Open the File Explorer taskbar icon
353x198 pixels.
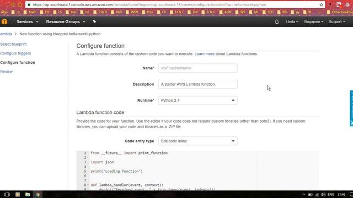pos(28,194)
